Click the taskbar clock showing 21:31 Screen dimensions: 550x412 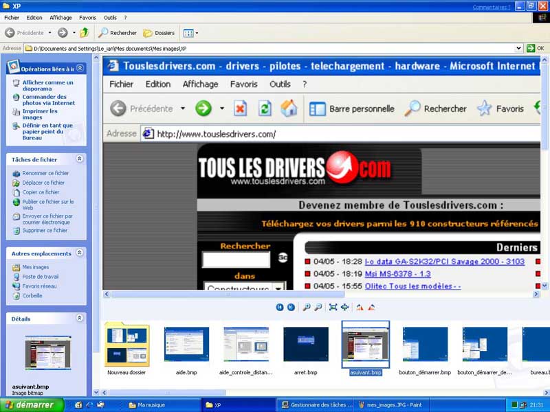537,405
